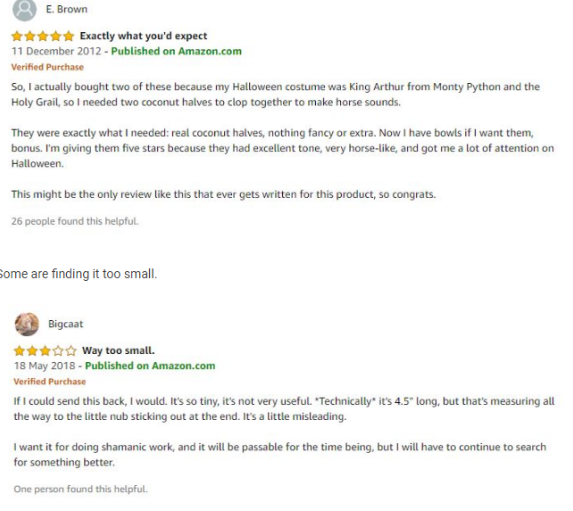
Task: Open review title 'Exactly what you'd expect'
Action: click(x=144, y=36)
